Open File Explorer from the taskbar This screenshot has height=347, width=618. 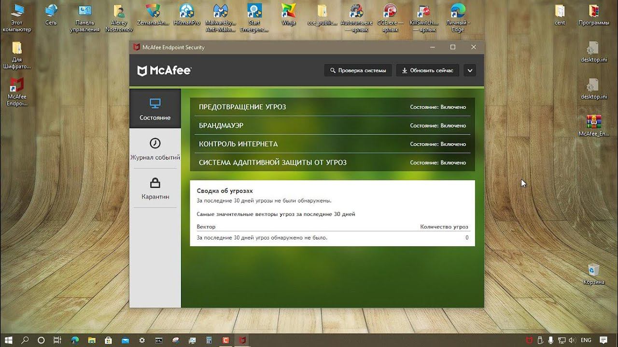(92, 340)
